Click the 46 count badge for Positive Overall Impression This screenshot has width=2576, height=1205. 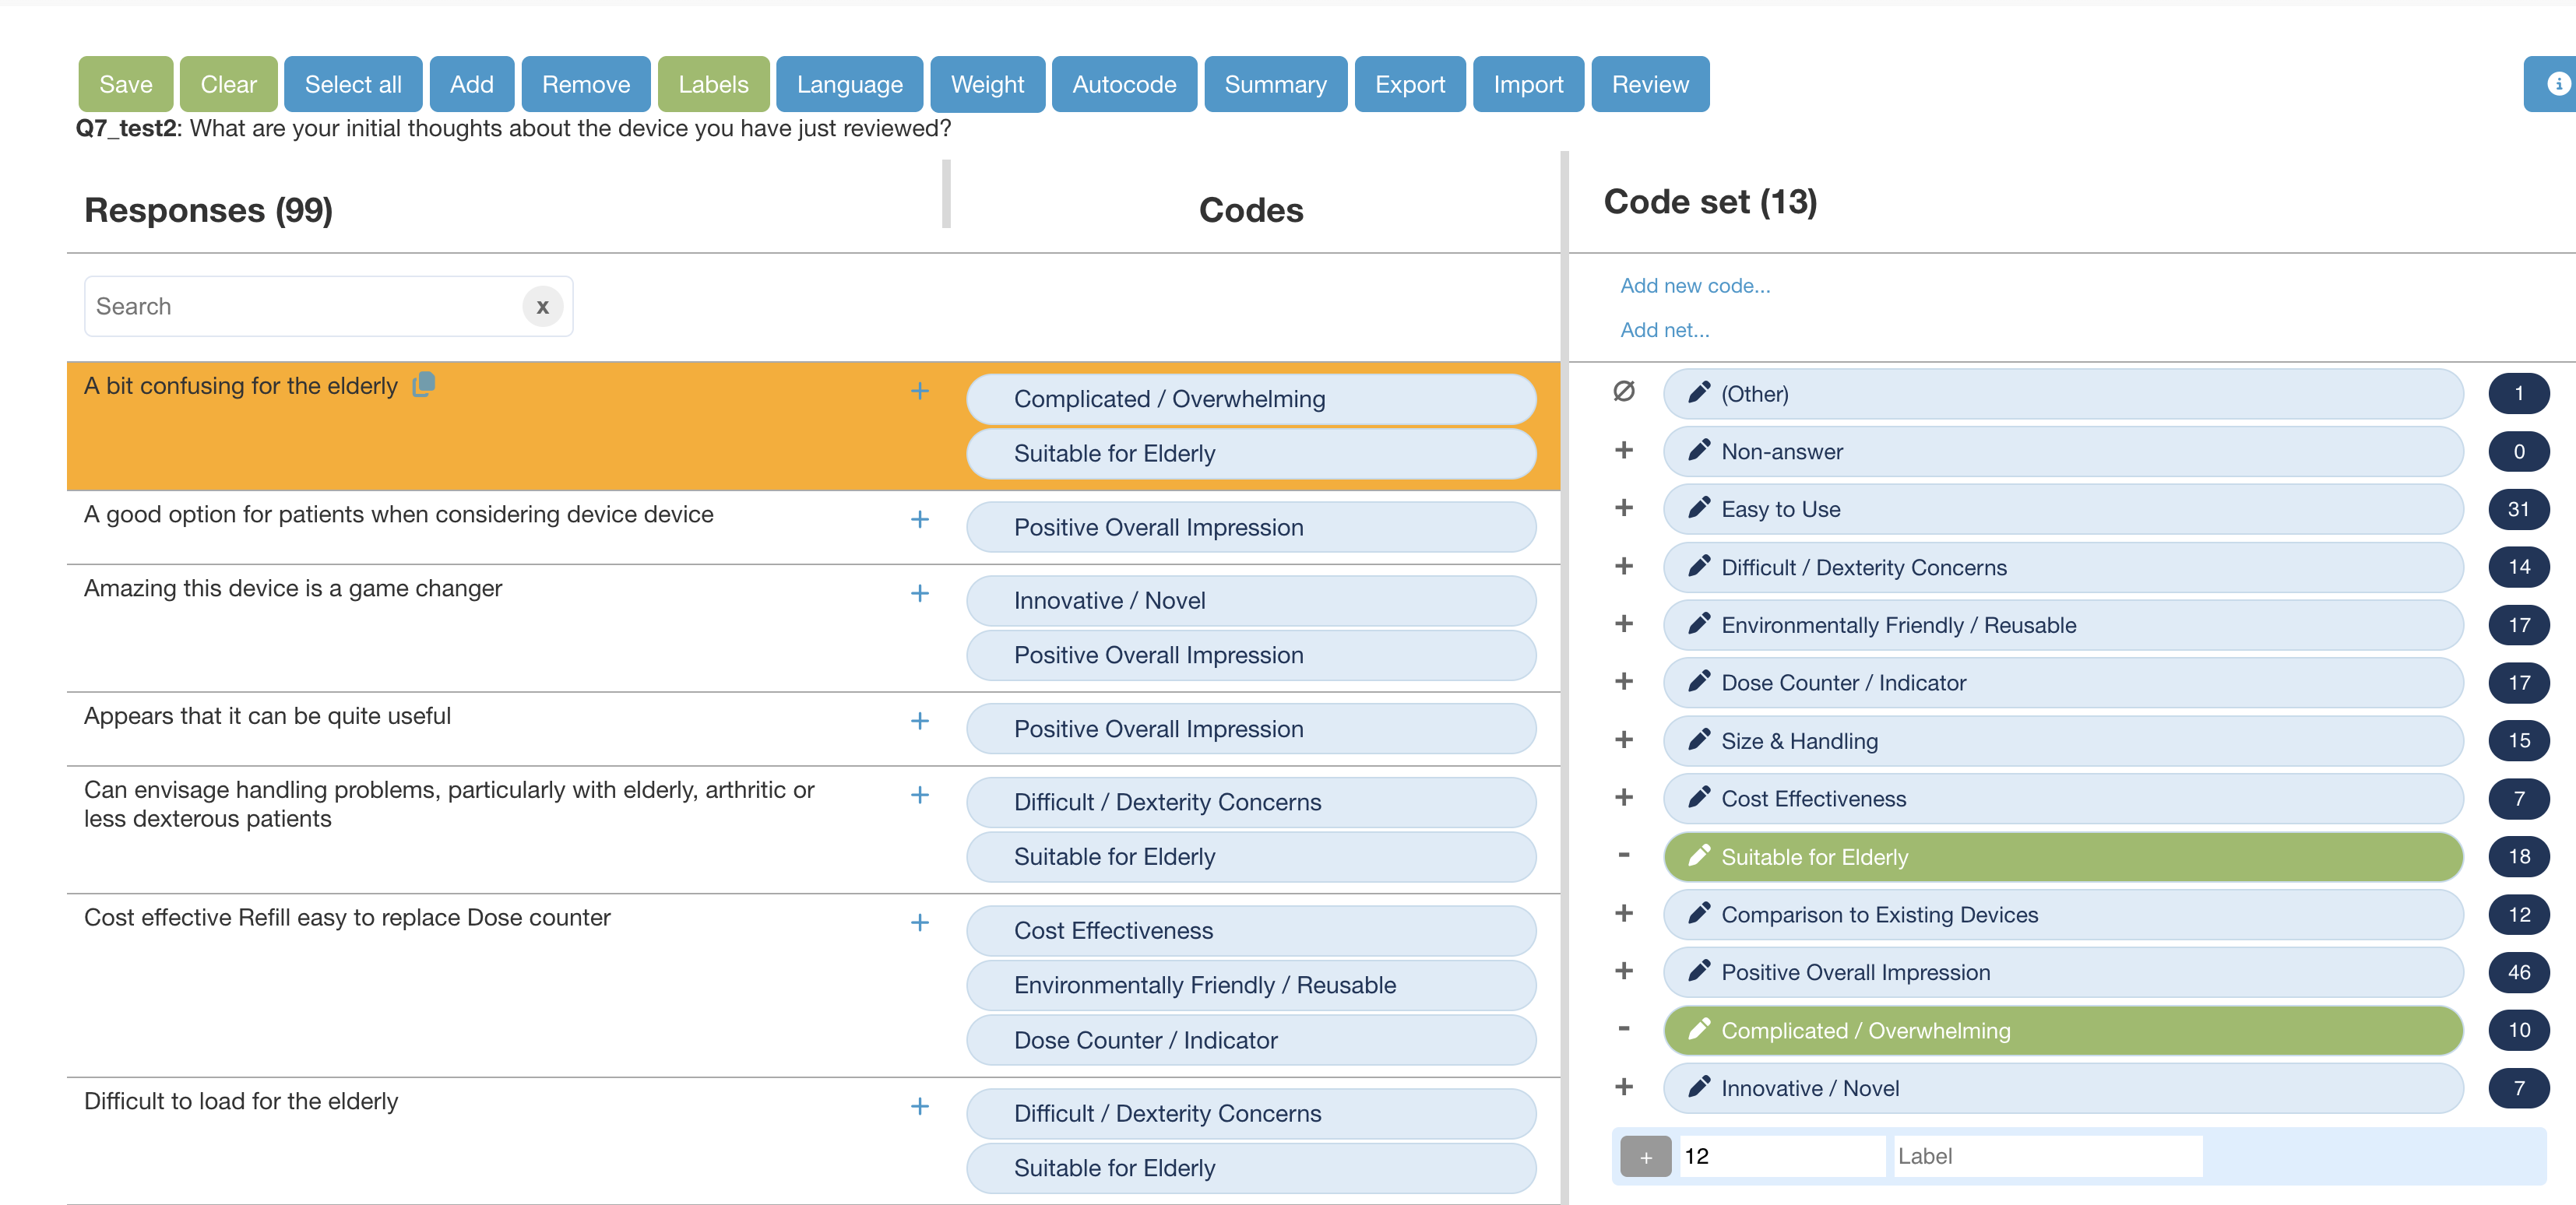click(2518, 972)
